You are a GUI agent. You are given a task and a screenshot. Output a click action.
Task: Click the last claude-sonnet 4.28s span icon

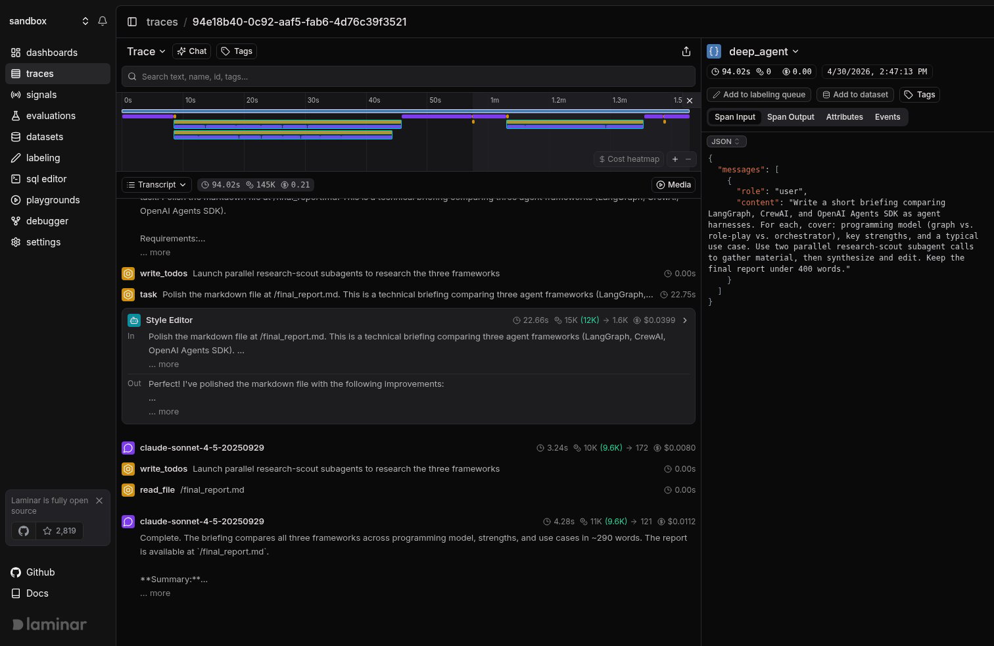pyautogui.click(x=128, y=522)
